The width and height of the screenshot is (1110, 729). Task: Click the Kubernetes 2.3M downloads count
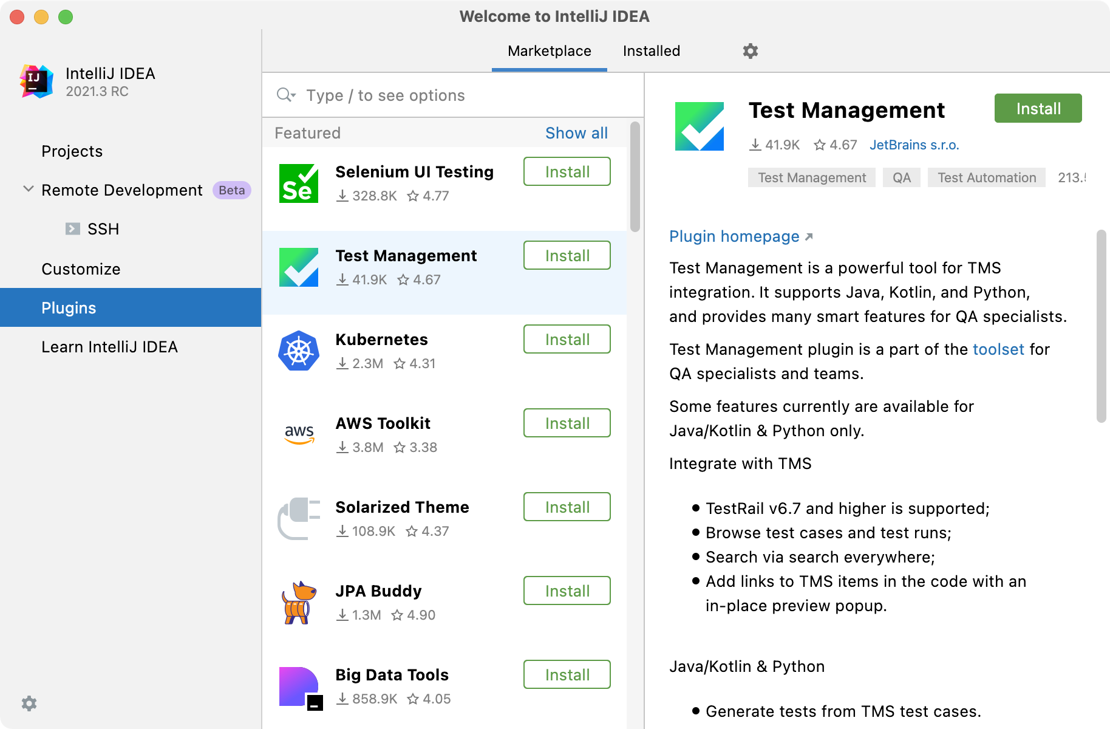360,363
